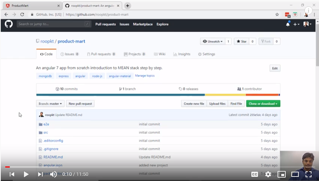
Task: Open video settings gear icon
Action: pyautogui.click(x=268, y=174)
